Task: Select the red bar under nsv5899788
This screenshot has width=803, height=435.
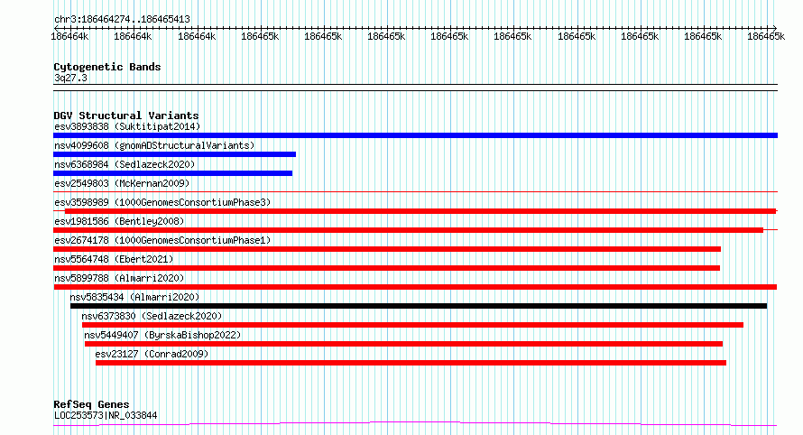Action: point(415,287)
